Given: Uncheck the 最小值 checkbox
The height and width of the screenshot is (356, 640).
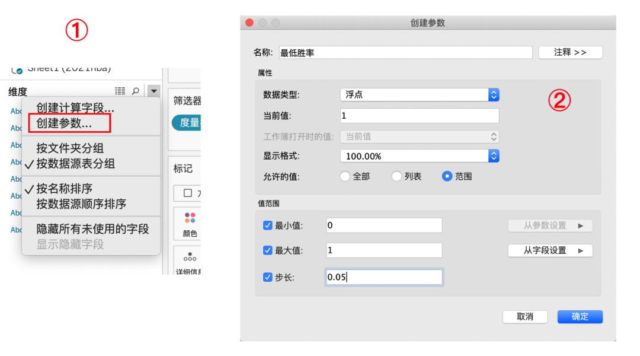Looking at the screenshot, I should pyautogui.click(x=268, y=225).
